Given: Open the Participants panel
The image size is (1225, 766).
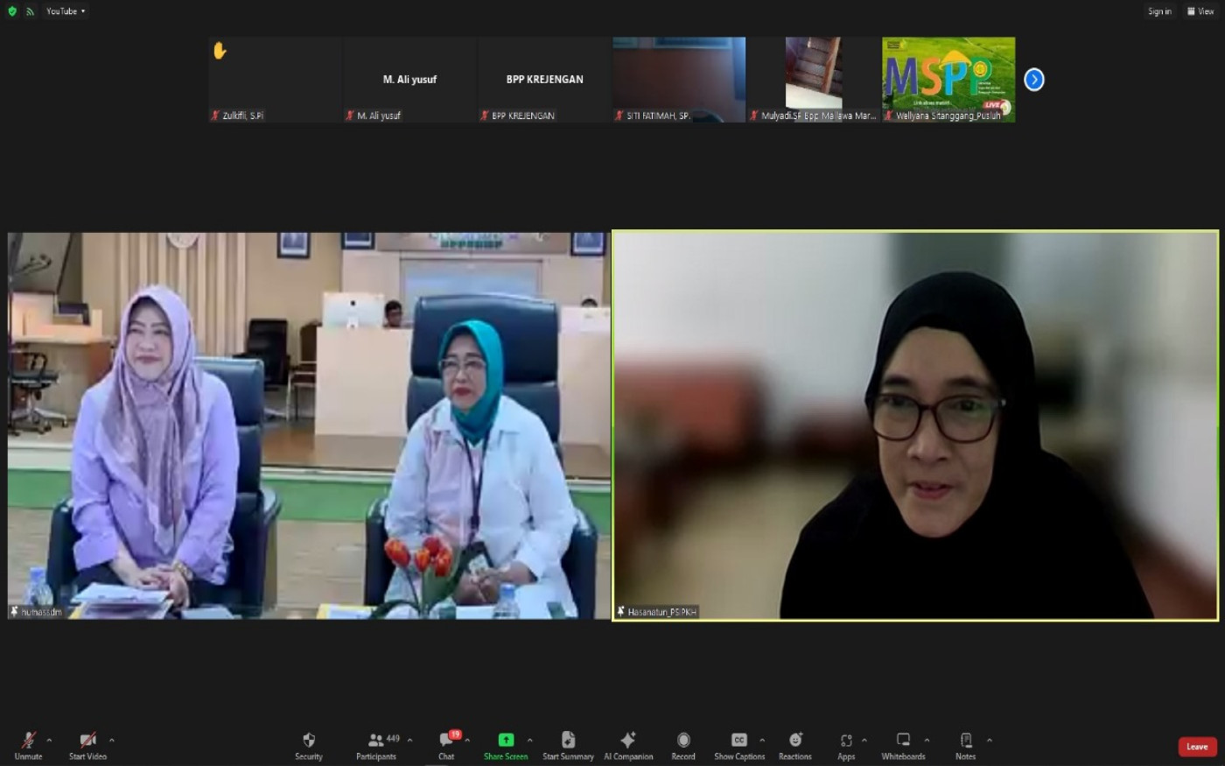Looking at the screenshot, I should 376,745.
